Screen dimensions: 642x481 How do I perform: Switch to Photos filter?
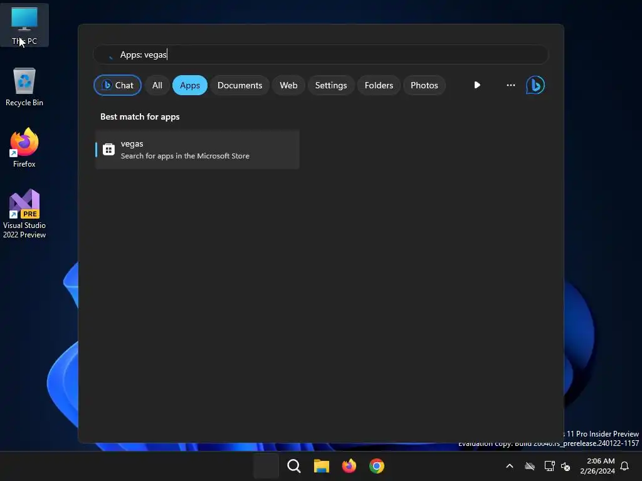point(424,85)
